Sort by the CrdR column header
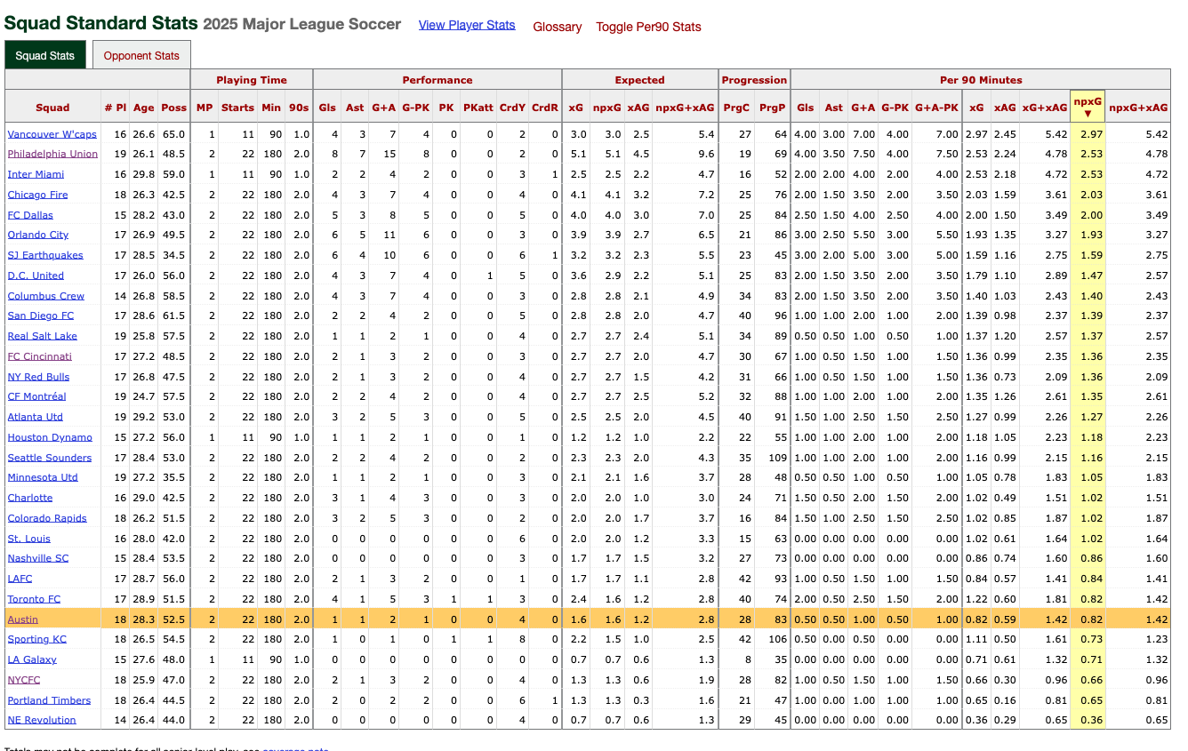 (x=545, y=108)
